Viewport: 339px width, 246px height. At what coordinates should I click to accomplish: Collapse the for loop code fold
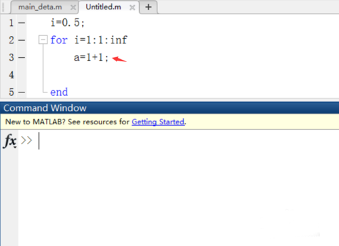click(43, 39)
